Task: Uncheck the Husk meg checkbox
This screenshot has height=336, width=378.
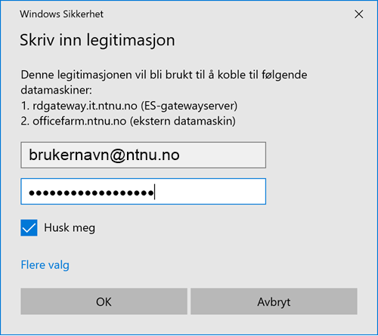Action: pyautogui.click(x=29, y=228)
